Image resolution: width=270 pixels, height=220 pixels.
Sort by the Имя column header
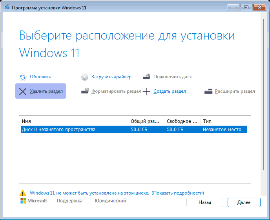[x=75, y=121]
